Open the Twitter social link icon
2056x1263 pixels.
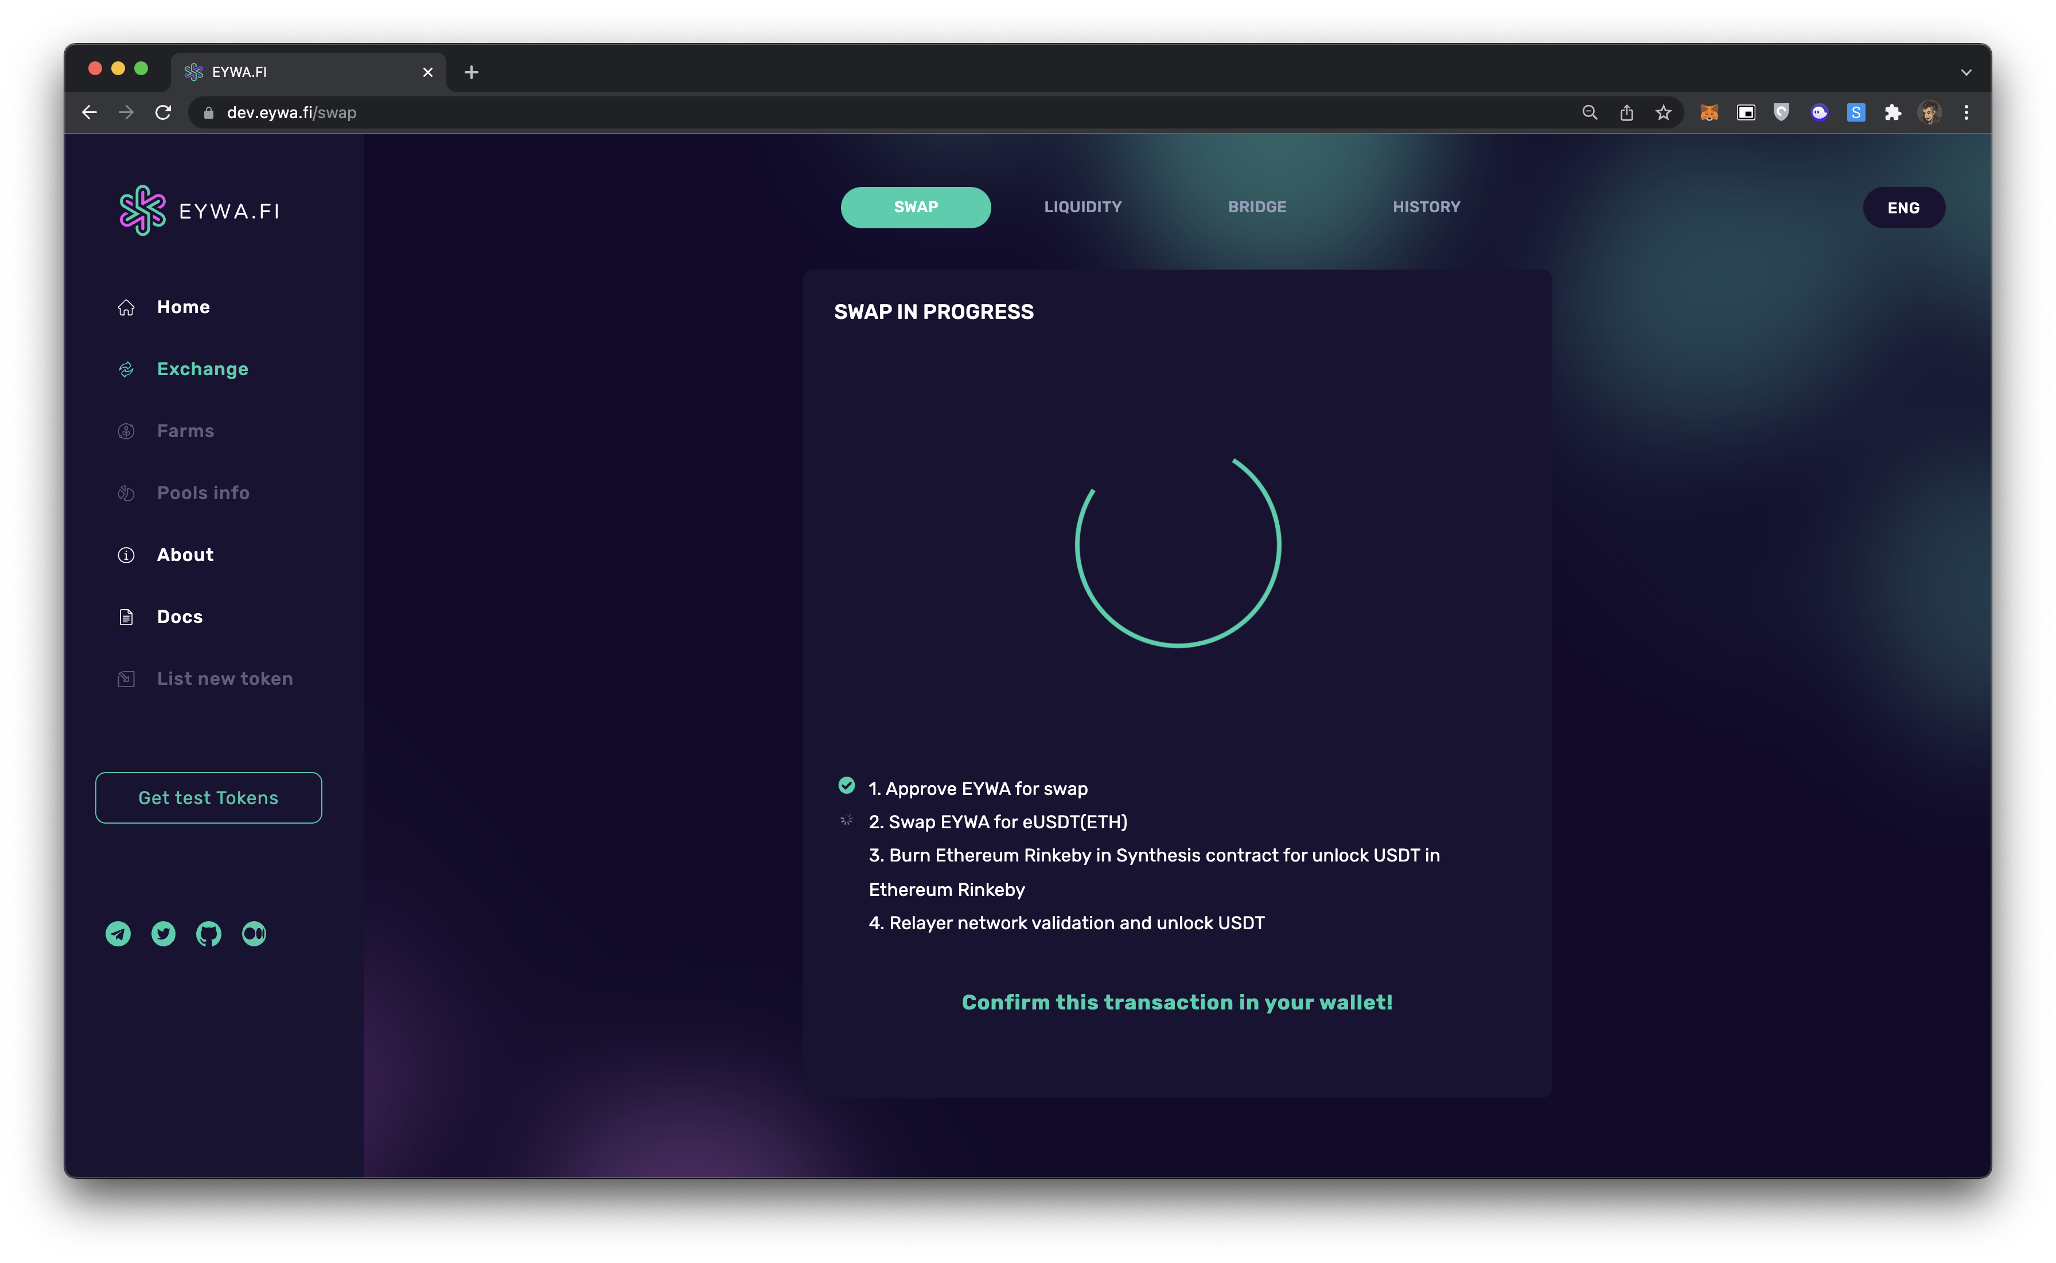pos(163,933)
